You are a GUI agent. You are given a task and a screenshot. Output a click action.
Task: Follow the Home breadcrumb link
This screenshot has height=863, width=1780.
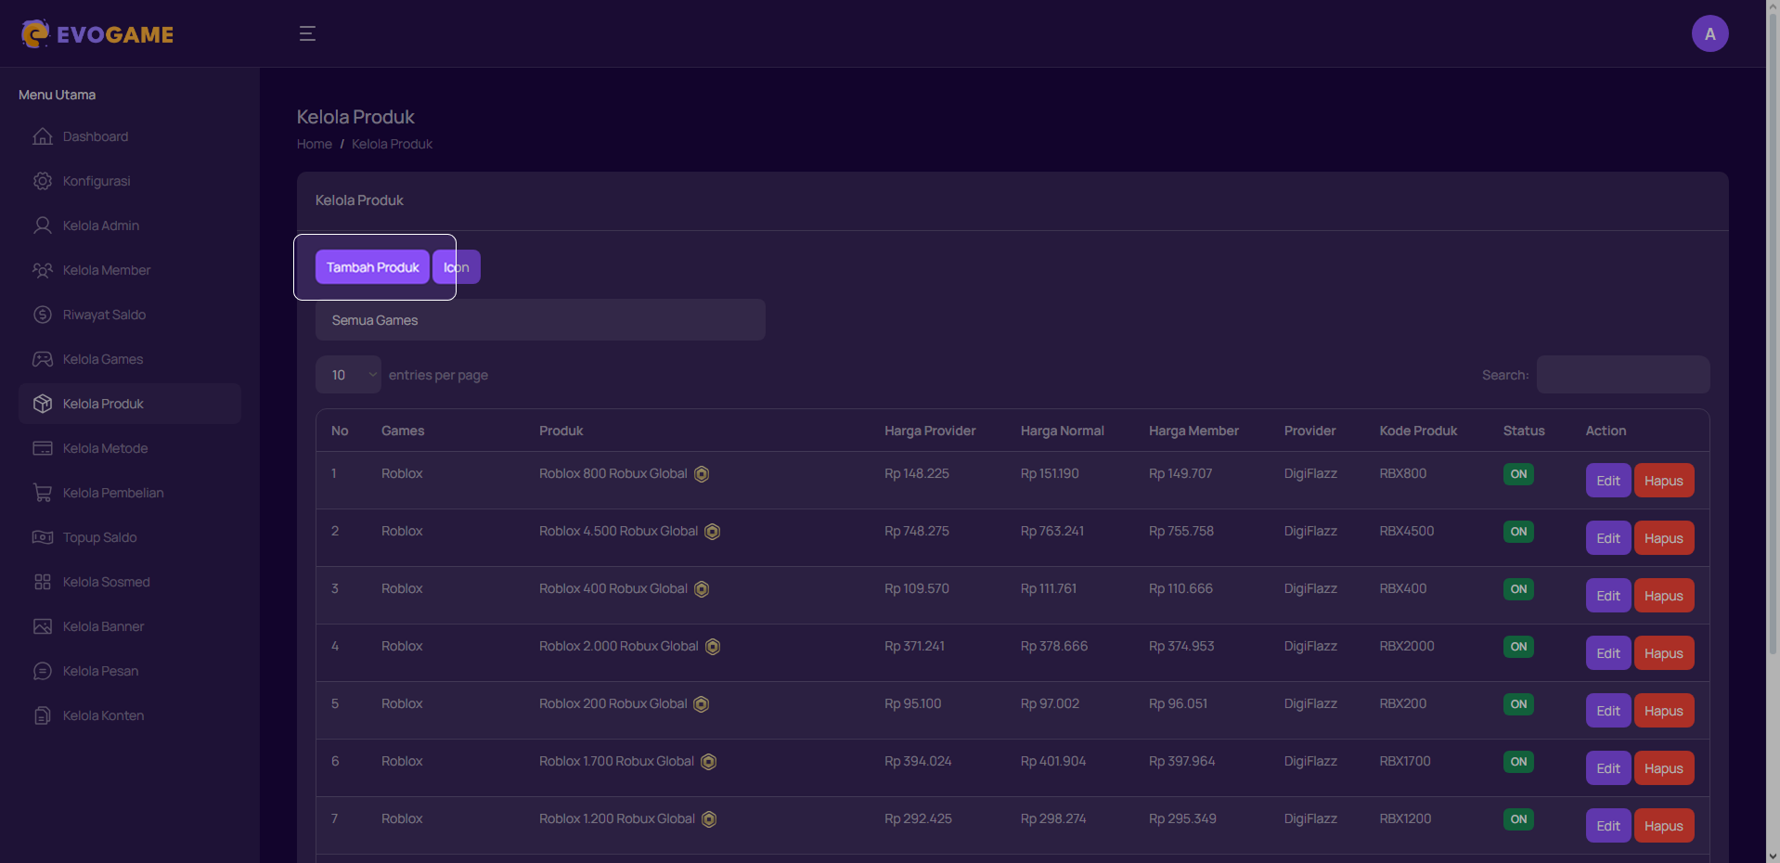(x=315, y=144)
